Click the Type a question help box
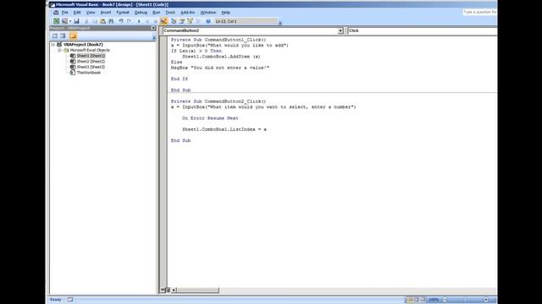 (479, 12)
